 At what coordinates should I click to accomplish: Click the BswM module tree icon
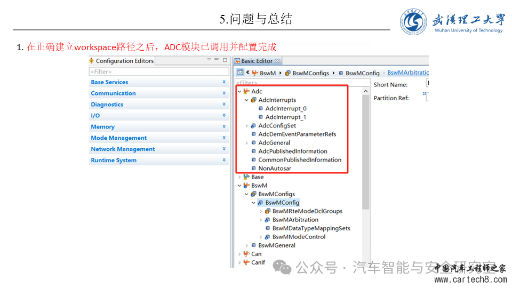tap(246, 186)
